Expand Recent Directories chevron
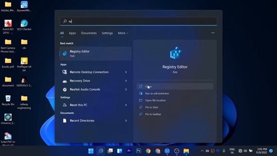 pyautogui.click(x=126, y=120)
